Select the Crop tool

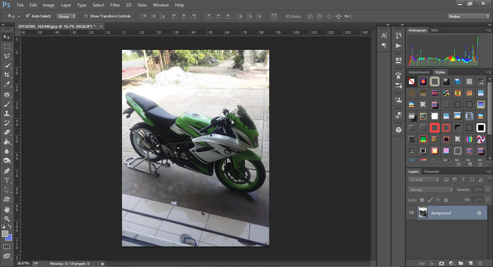click(7, 75)
